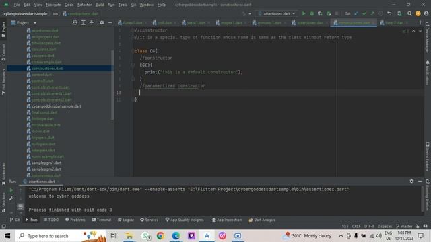Collapse the CG() constructor fold marker

pyautogui.click(x=133, y=65)
